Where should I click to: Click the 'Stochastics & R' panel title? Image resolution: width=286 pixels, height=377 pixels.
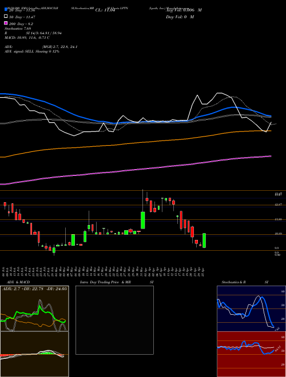coord(234,282)
